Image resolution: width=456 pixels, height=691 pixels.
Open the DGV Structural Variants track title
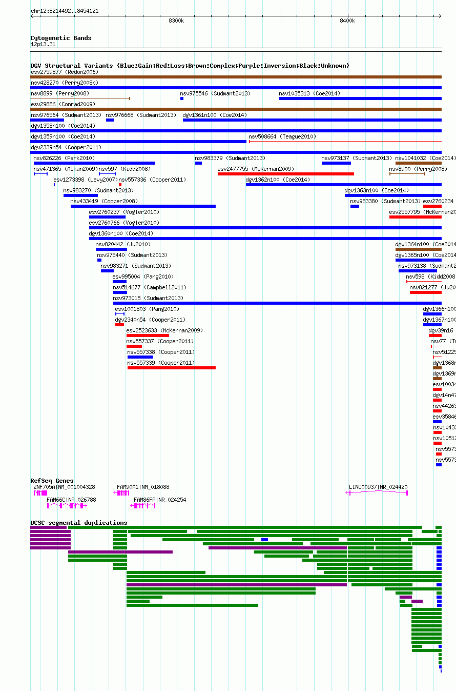tap(190, 66)
